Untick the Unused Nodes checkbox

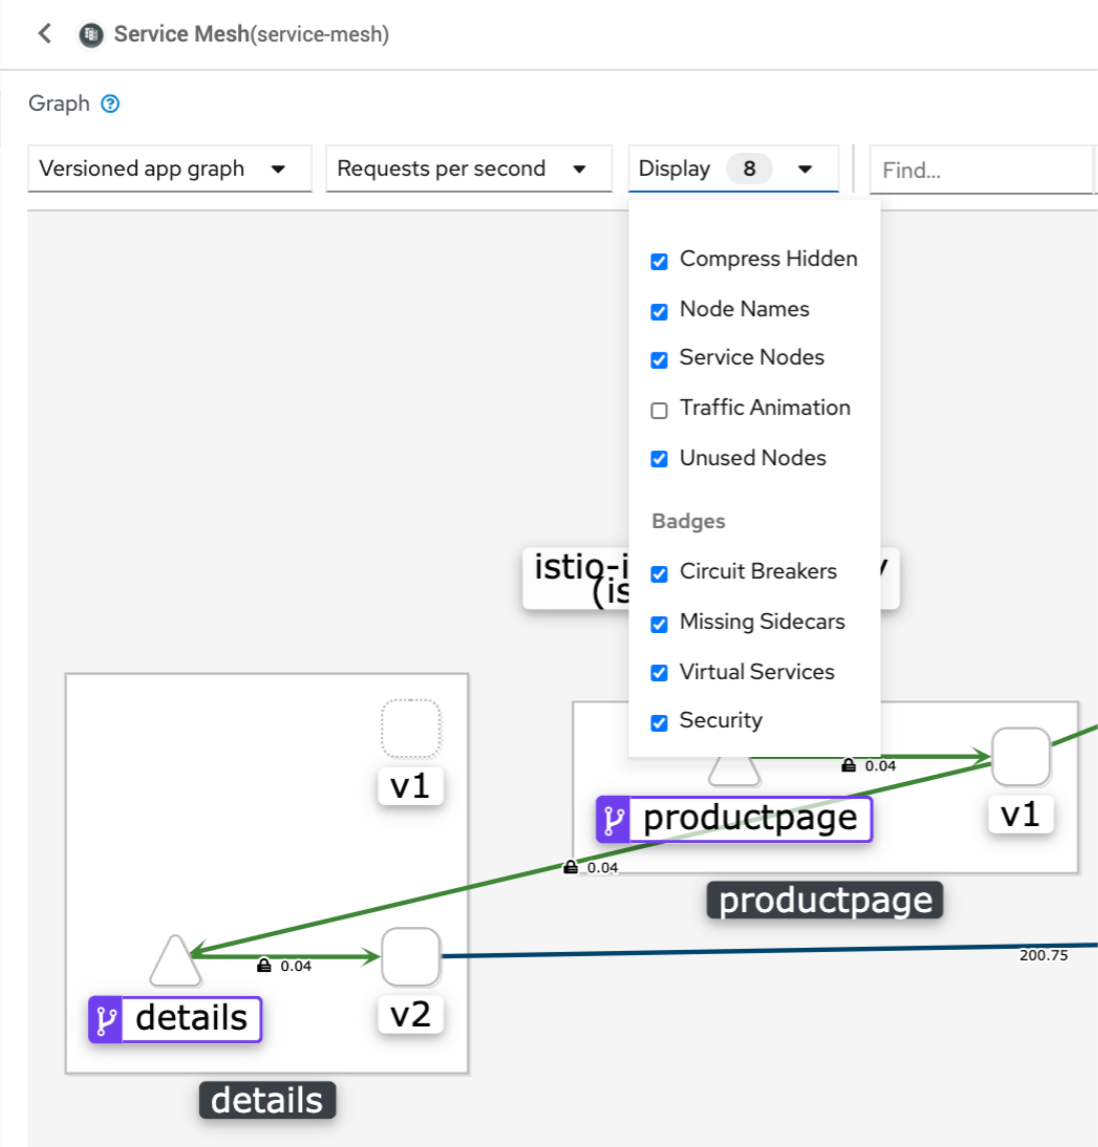click(659, 459)
